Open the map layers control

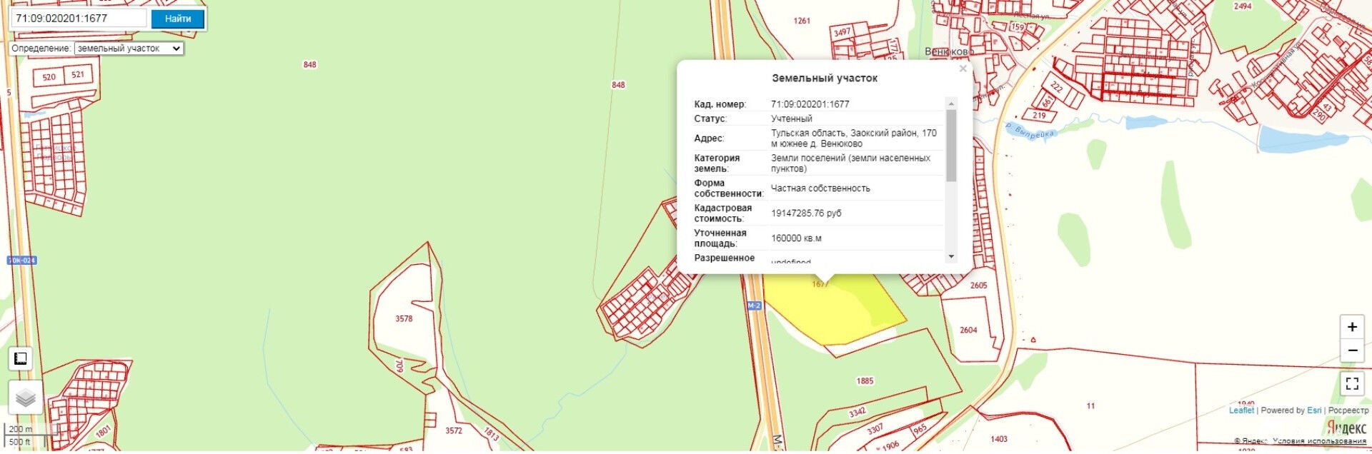[x=25, y=397]
